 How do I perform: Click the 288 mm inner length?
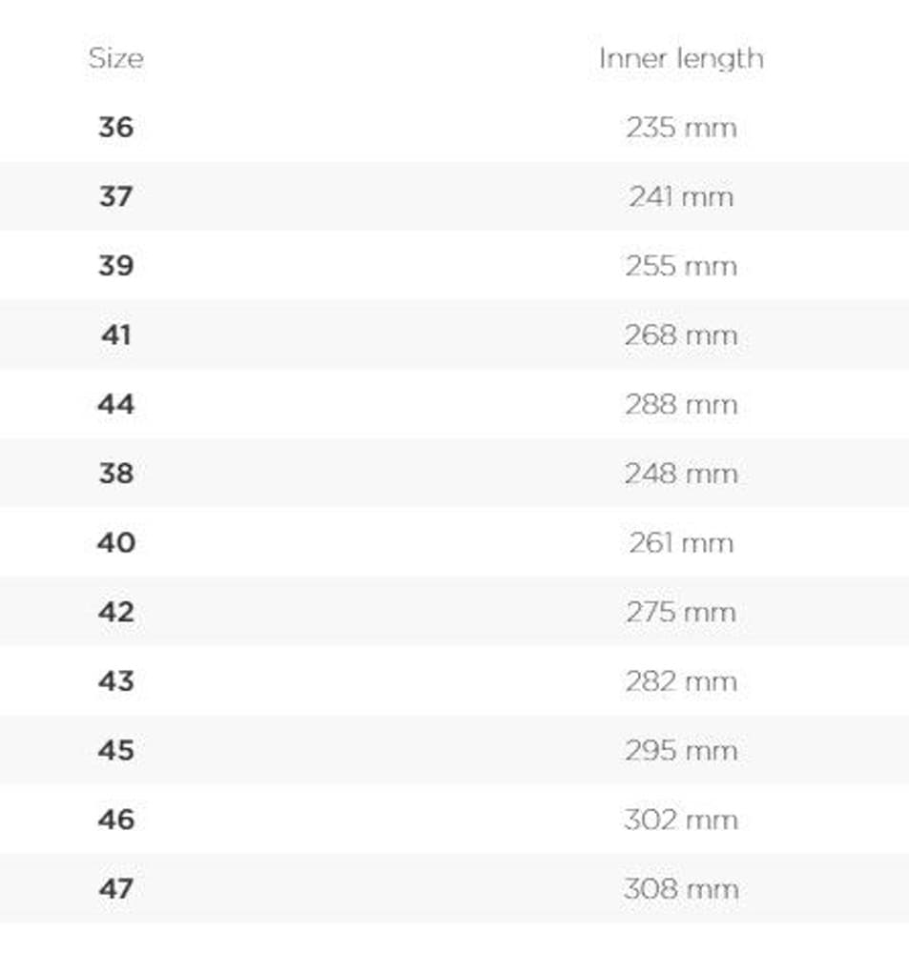[681, 405]
